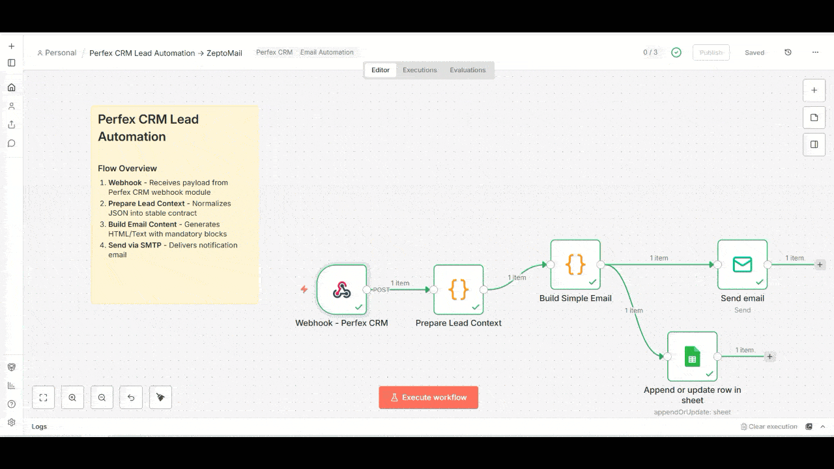Open the insights chart icon in sidebar
This screenshot has height=469, width=834.
tap(11, 386)
